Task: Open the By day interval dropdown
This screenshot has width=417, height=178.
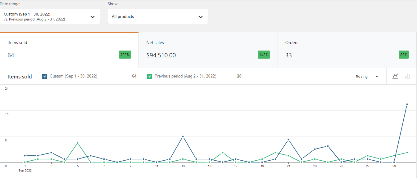Action: [x=367, y=77]
